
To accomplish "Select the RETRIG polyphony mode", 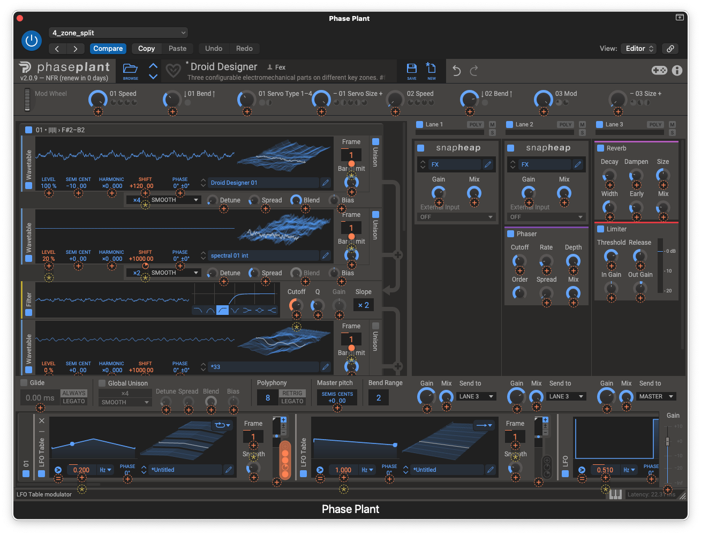I will (x=292, y=393).
